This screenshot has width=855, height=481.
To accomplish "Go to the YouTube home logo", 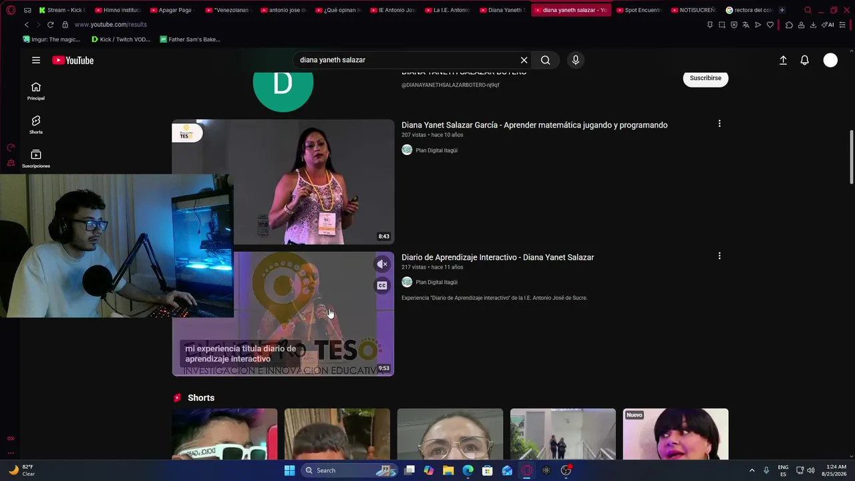I will tap(73, 60).
